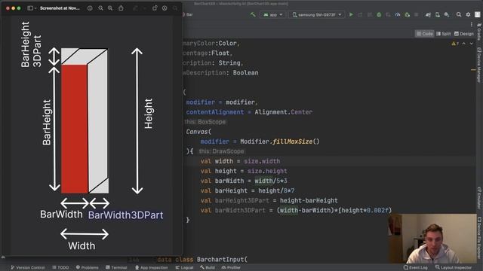The width and height of the screenshot is (483, 271).
Task: Click the green Debug app bug icon
Action: point(379,14)
